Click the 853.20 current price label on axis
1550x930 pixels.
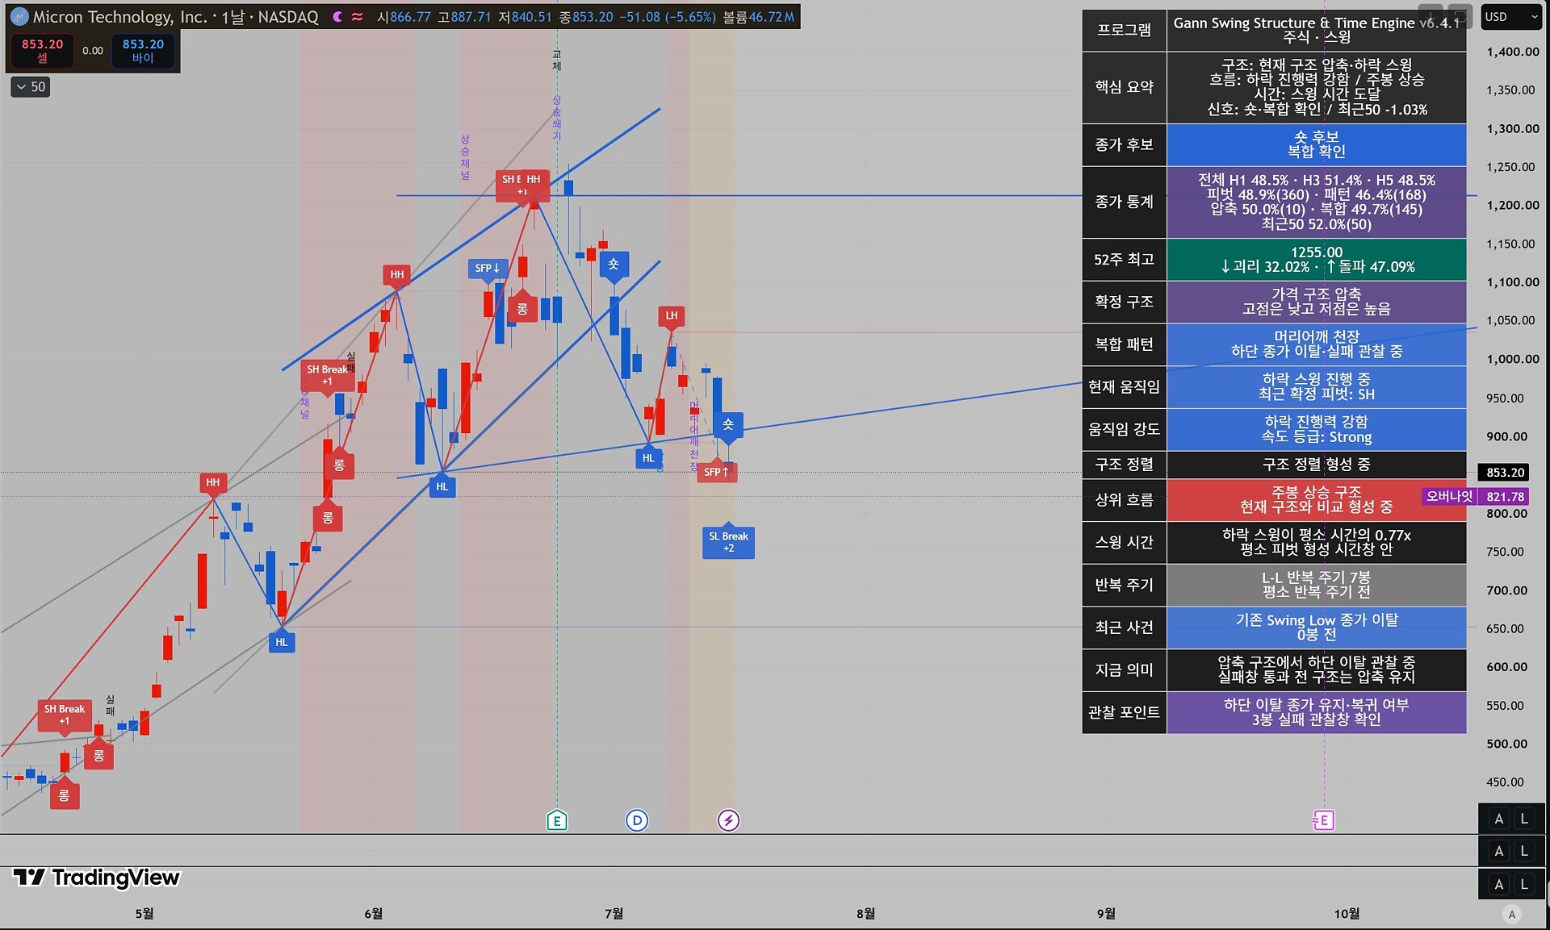click(x=1505, y=473)
